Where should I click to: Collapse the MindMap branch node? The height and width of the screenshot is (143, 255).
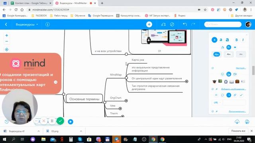pyautogui.click(x=126, y=78)
